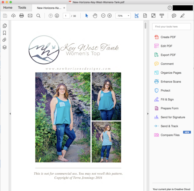The height and width of the screenshot is (191, 194).
Task: Activate the Hand pan tool
Action: (95, 16)
